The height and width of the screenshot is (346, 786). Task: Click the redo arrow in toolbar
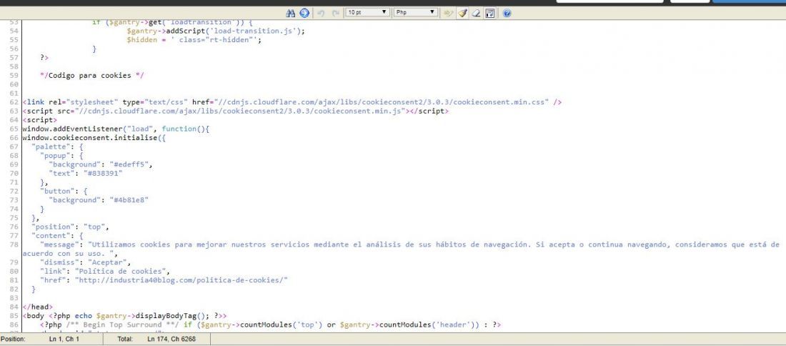click(x=335, y=13)
